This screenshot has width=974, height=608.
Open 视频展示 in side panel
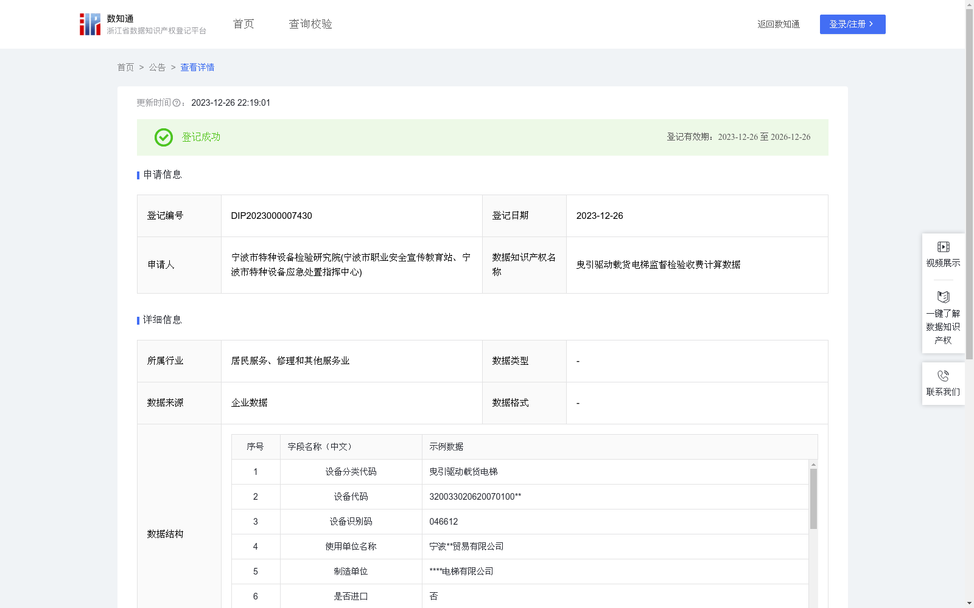[x=943, y=255]
